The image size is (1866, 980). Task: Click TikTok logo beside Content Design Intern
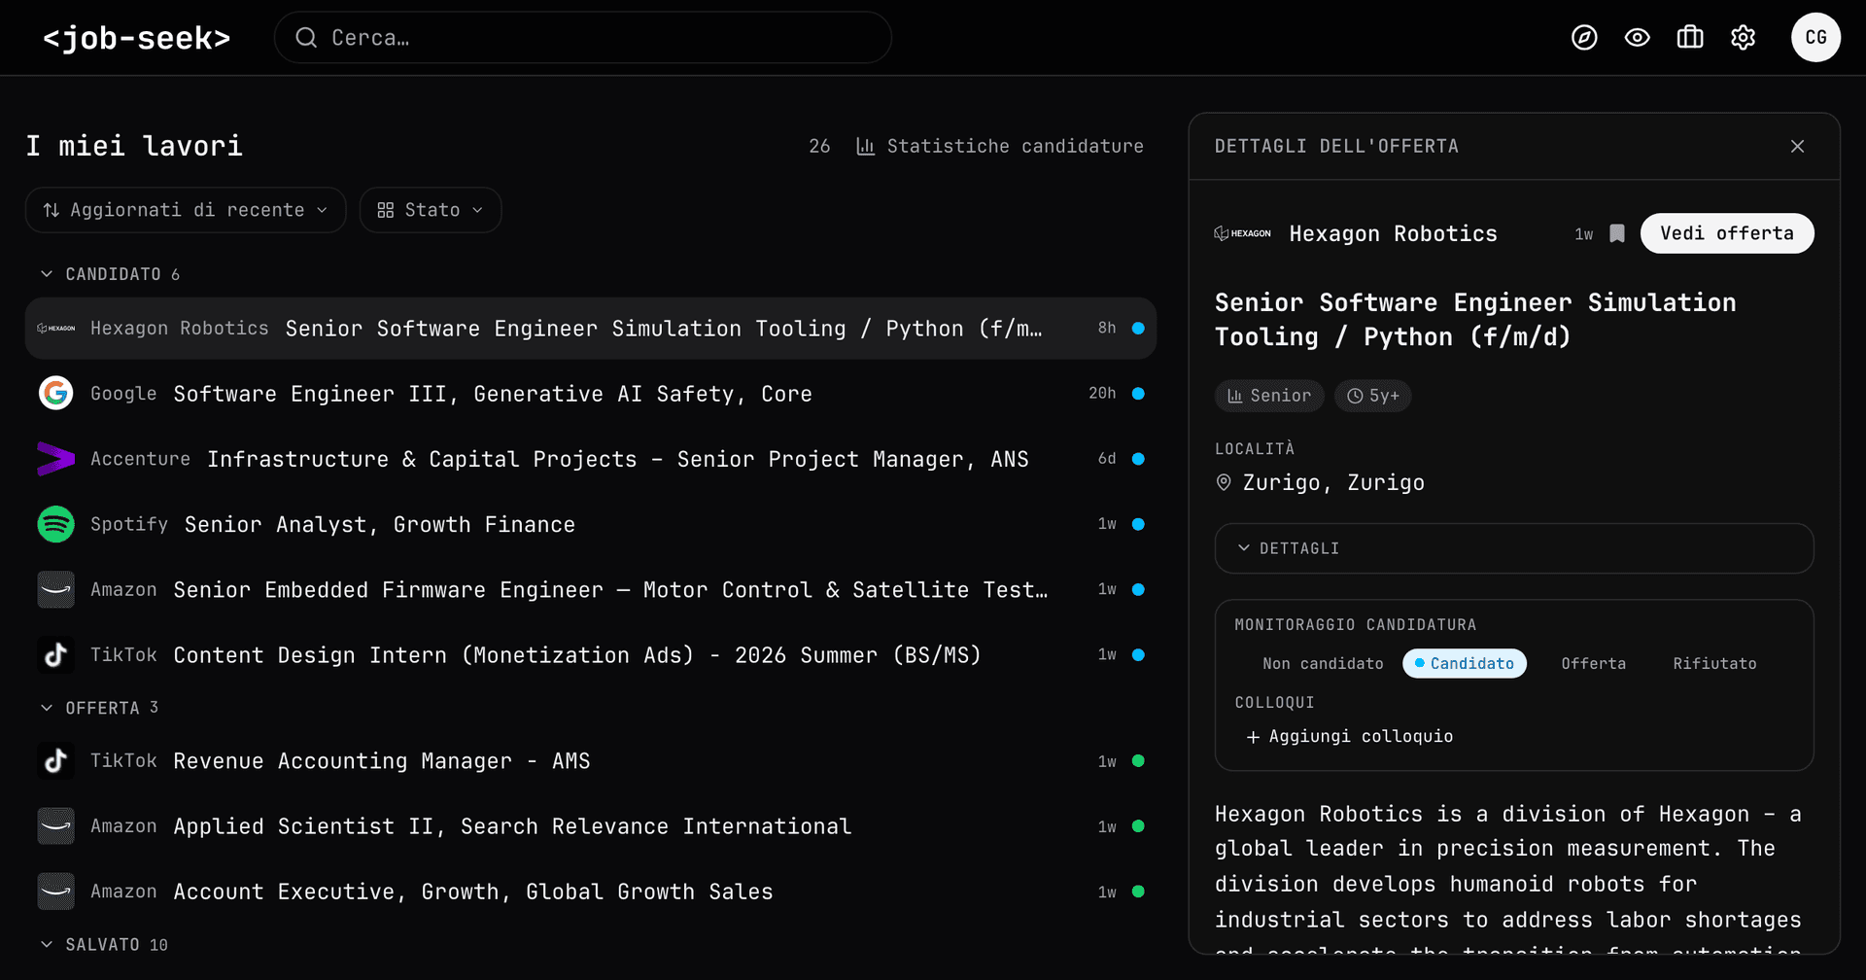(56, 654)
